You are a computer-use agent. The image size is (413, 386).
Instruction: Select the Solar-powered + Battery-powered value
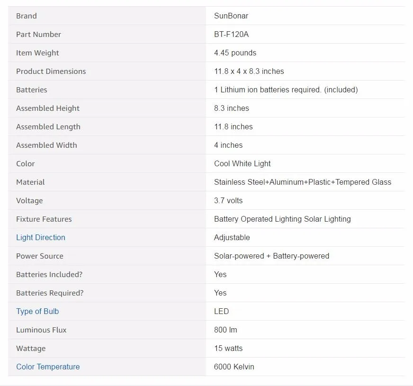coord(271,256)
